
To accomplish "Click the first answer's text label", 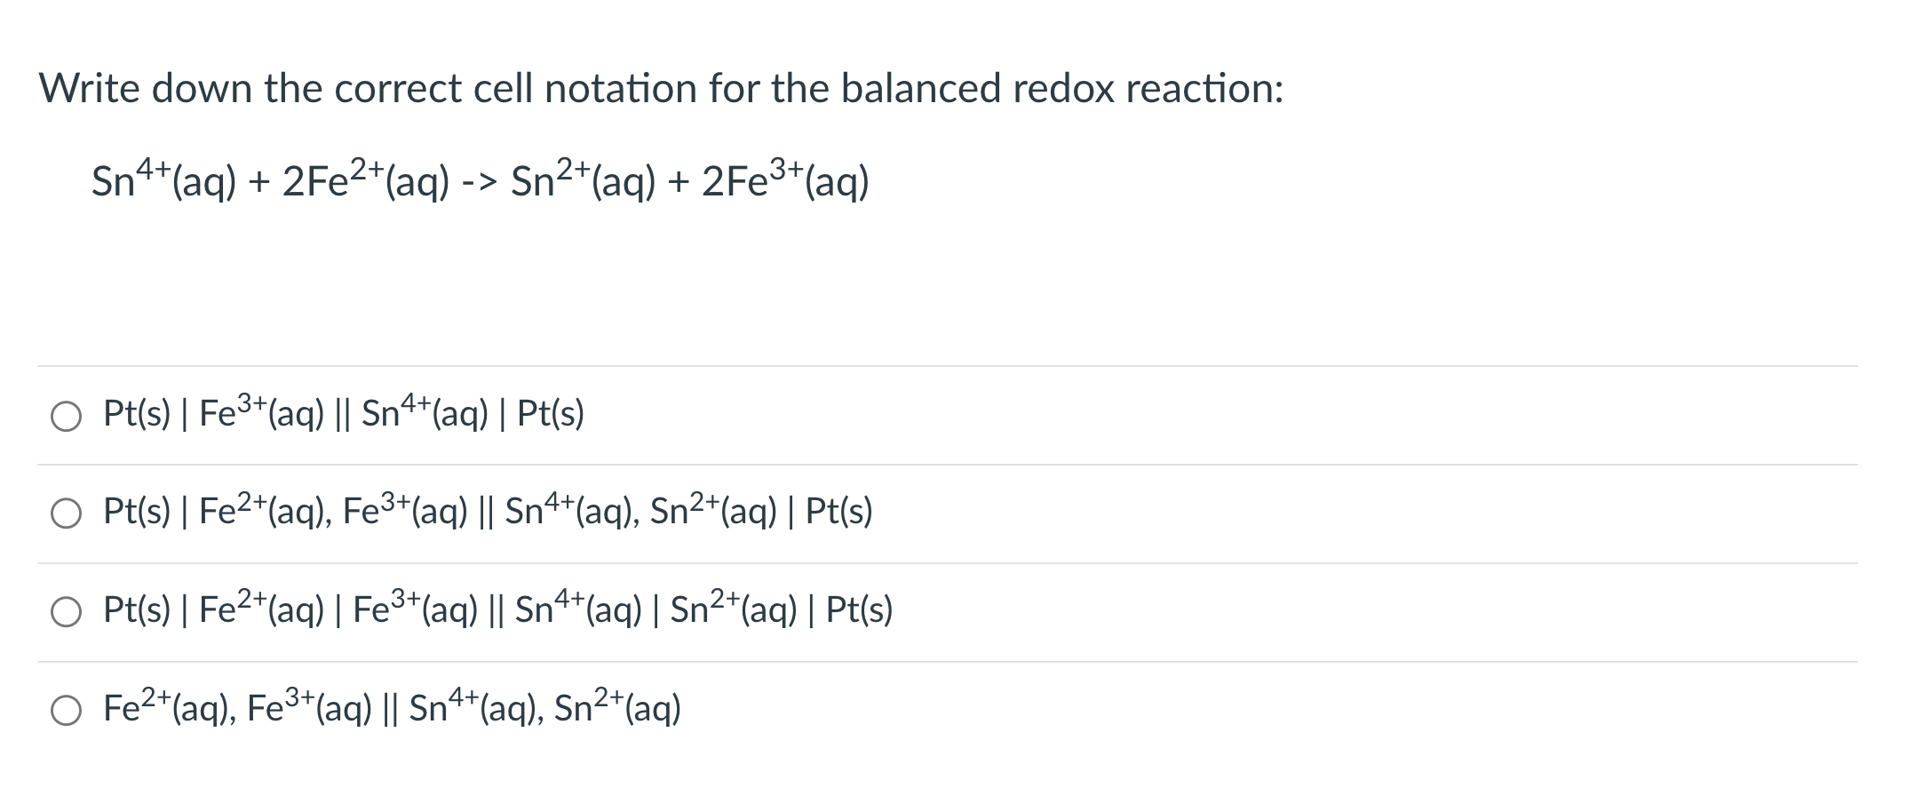I will point(342,413).
